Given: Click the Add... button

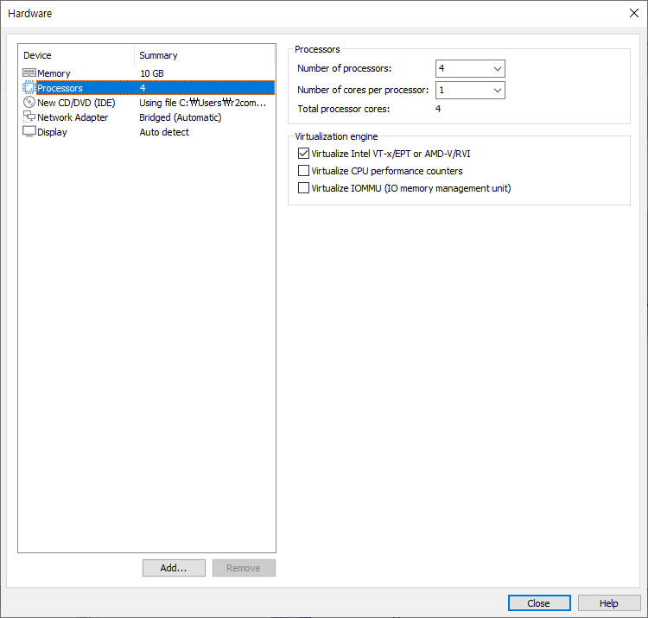Looking at the screenshot, I should click(174, 568).
